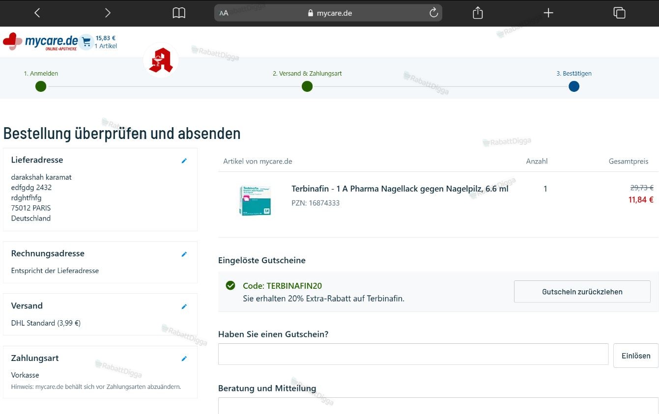659x414 pixels.
Task: Click the 1 Artikel cart link
Action: point(106,46)
